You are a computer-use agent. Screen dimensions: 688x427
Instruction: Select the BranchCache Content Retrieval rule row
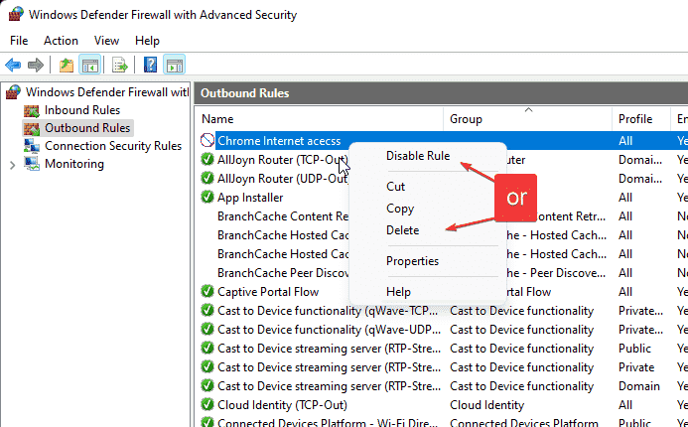[x=283, y=216]
